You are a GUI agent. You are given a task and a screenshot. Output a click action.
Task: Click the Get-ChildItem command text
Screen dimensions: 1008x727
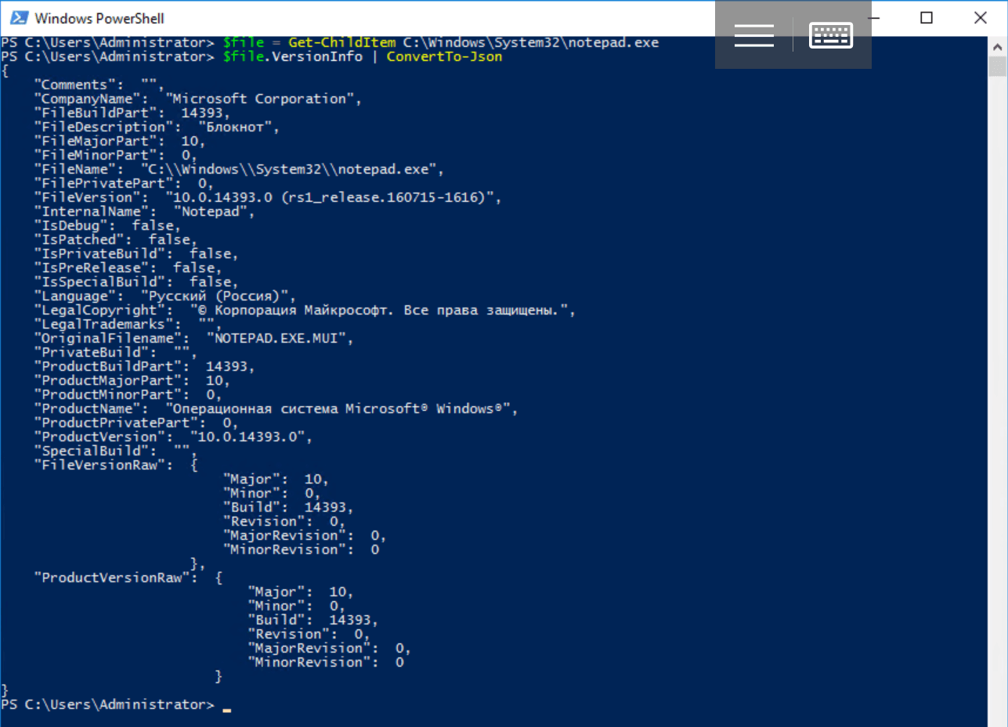coord(342,42)
